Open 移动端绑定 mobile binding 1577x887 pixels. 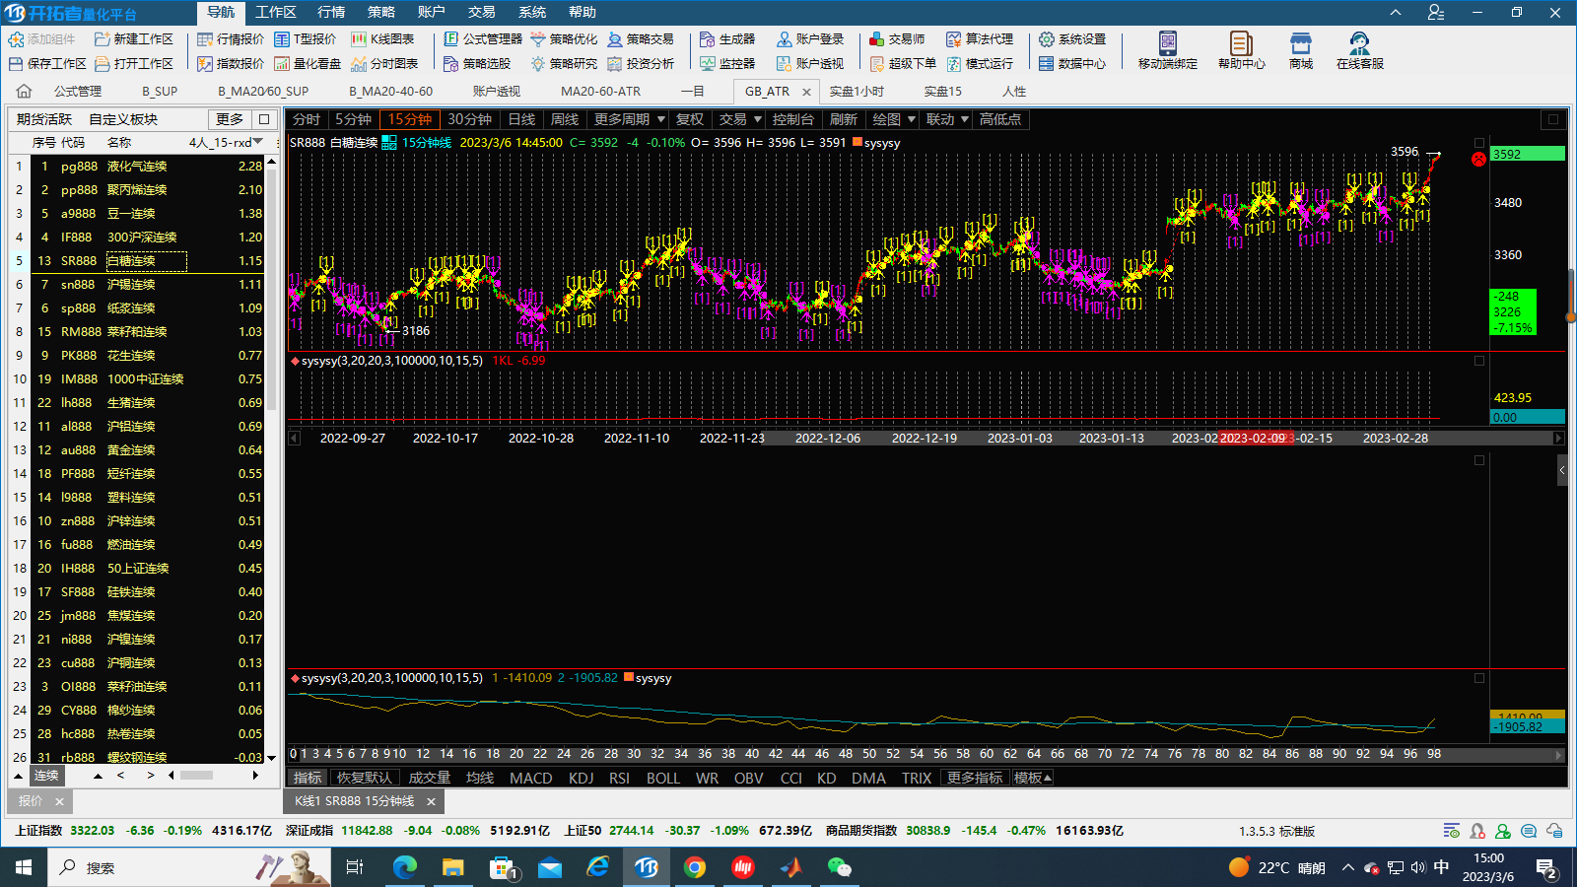[1168, 50]
